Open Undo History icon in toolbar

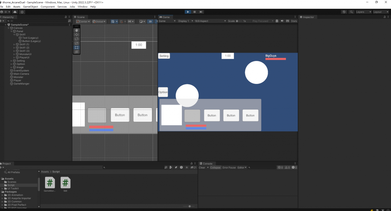(x=344, y=12)
